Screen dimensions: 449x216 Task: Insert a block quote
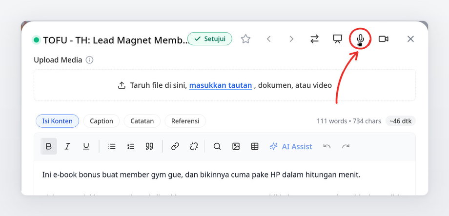[149, 146]
